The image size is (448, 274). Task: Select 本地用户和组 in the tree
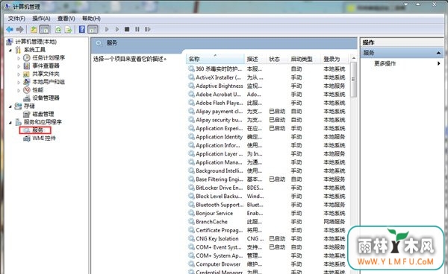pos(49,82)
